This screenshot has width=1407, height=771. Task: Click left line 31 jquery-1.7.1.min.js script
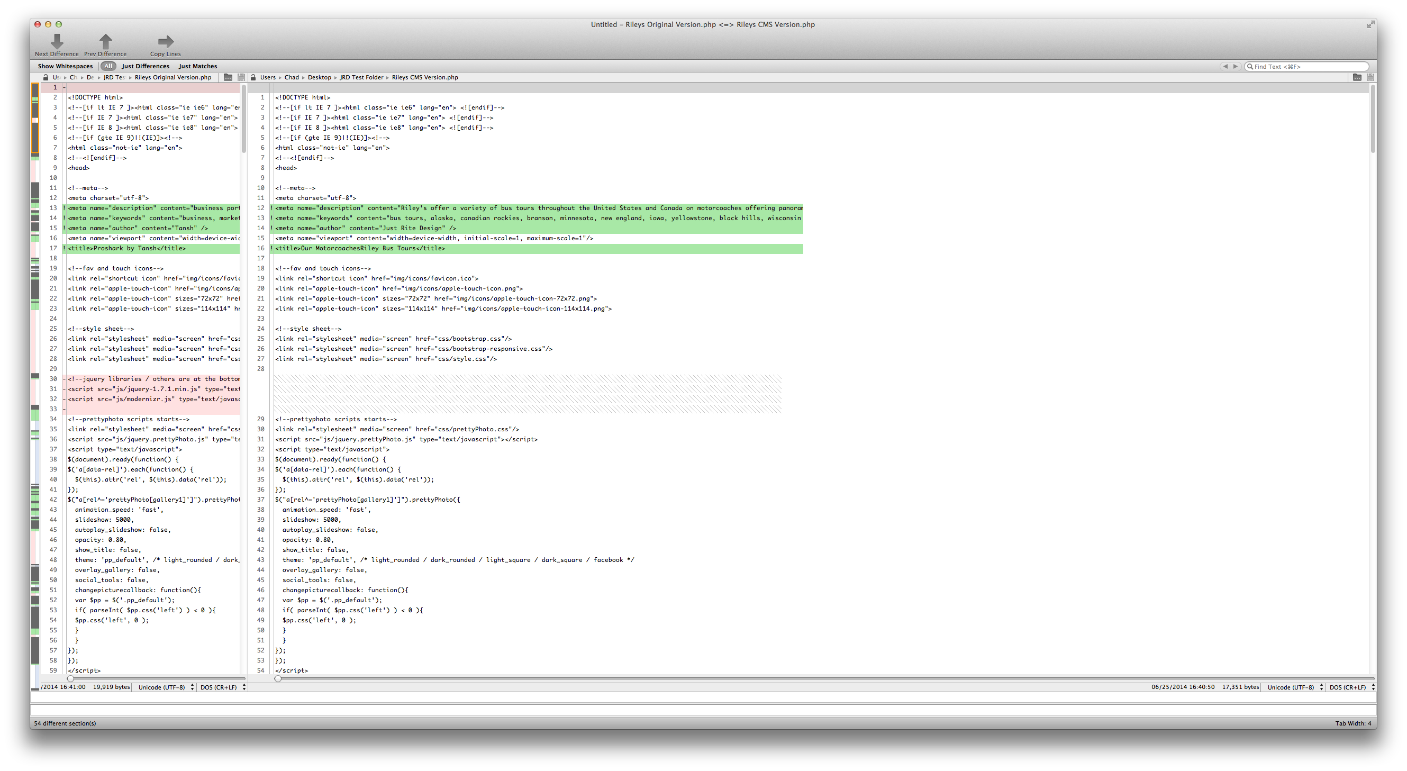pos(153,389)
